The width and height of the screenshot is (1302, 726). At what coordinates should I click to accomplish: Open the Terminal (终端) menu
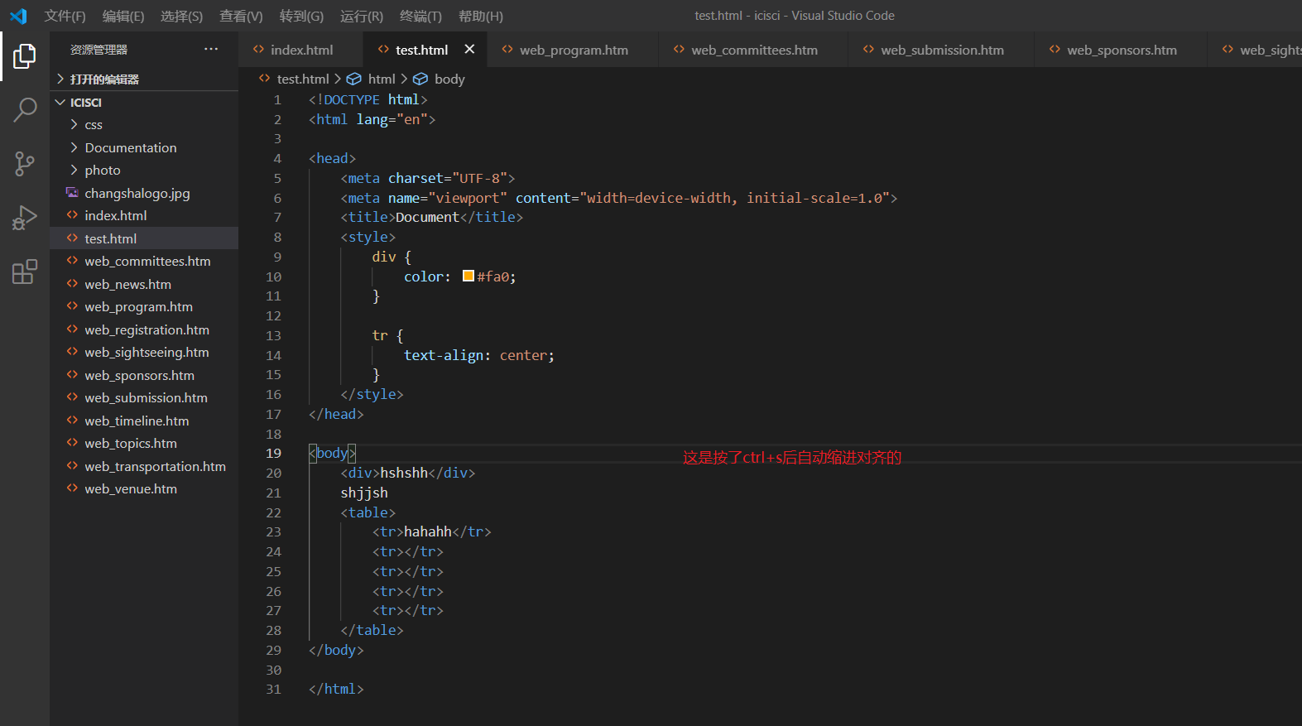(420, 16)
